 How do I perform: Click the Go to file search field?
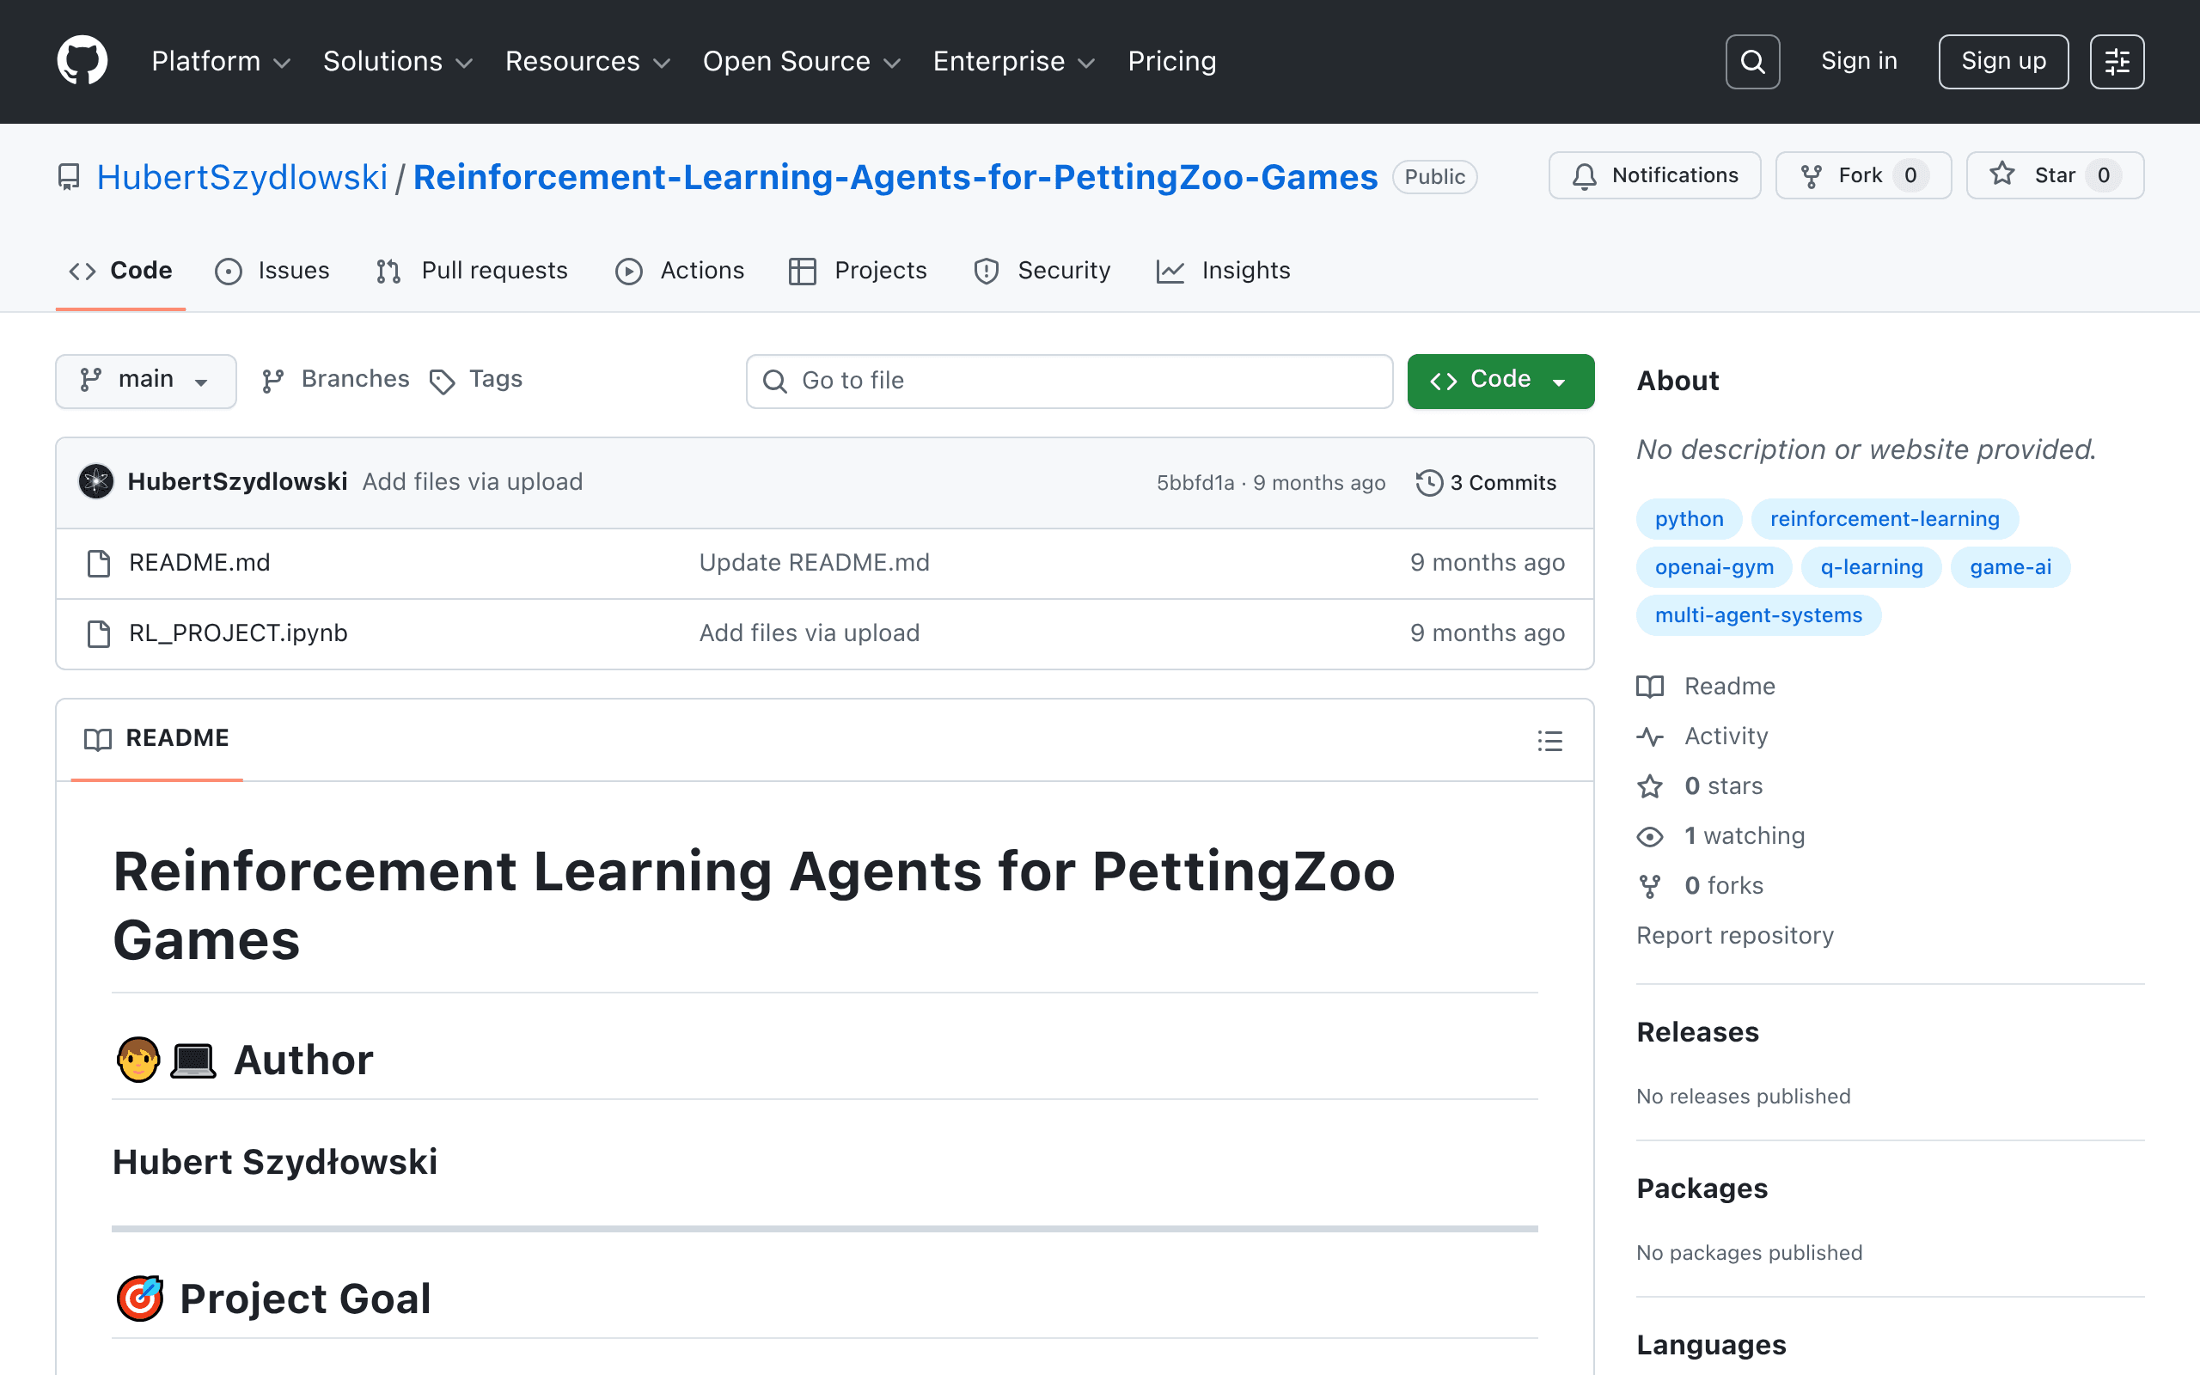tap(1069, 381)
